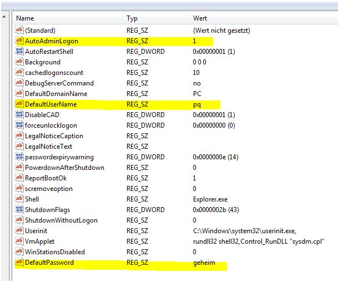
Task: Select the passwordexpirywarning value name
Action: point(59,157)
